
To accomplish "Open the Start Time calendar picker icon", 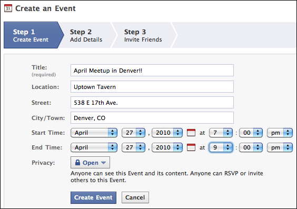I will [x=191, y=133].
